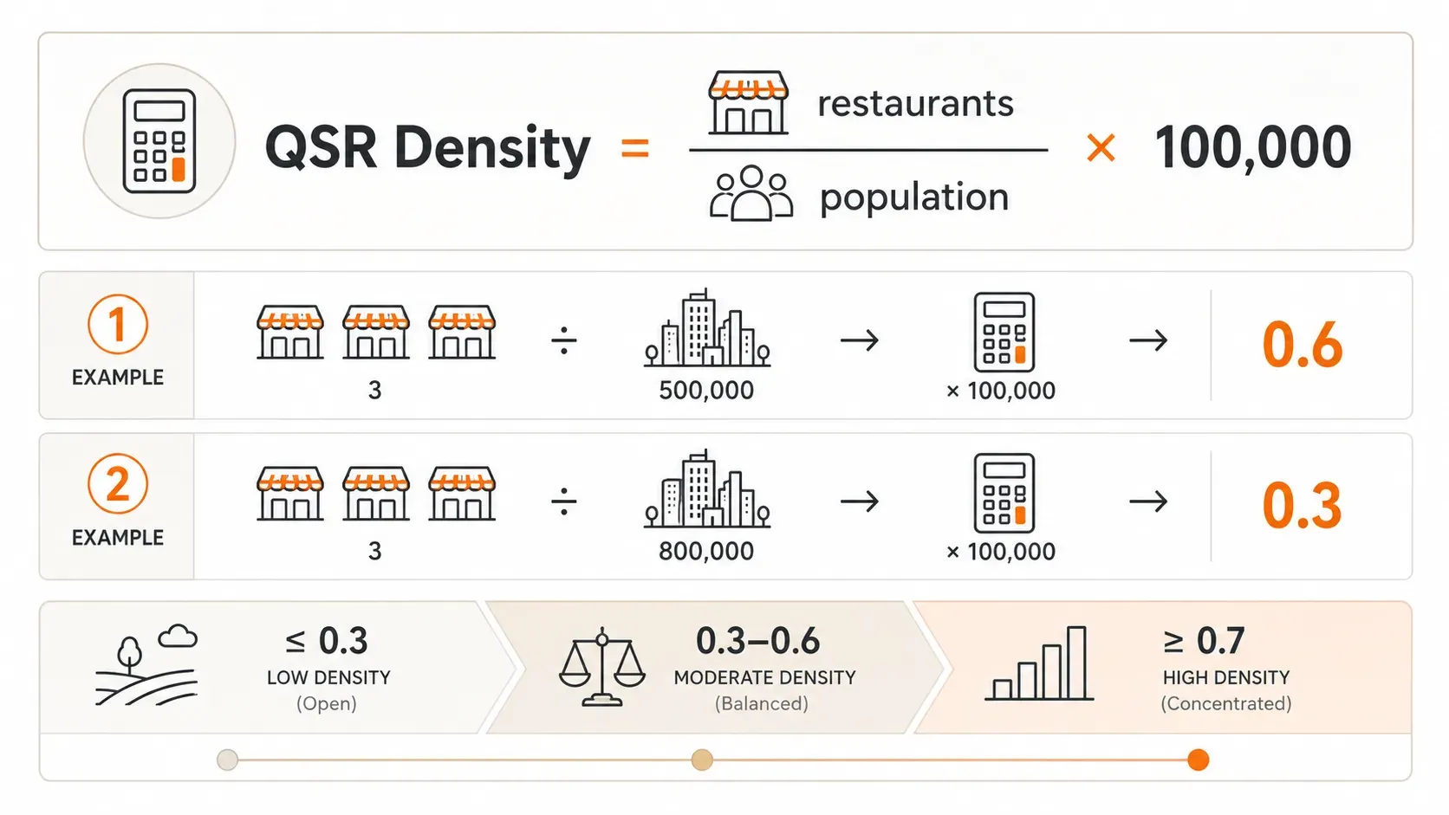Click the arrow after the 500,000 skyline
1449x815 pixels.
pyautogui.click(x=860, y=340)
